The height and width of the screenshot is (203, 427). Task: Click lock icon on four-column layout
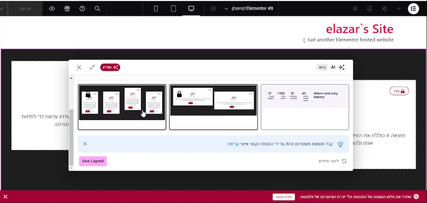click(x=88, y=94)
